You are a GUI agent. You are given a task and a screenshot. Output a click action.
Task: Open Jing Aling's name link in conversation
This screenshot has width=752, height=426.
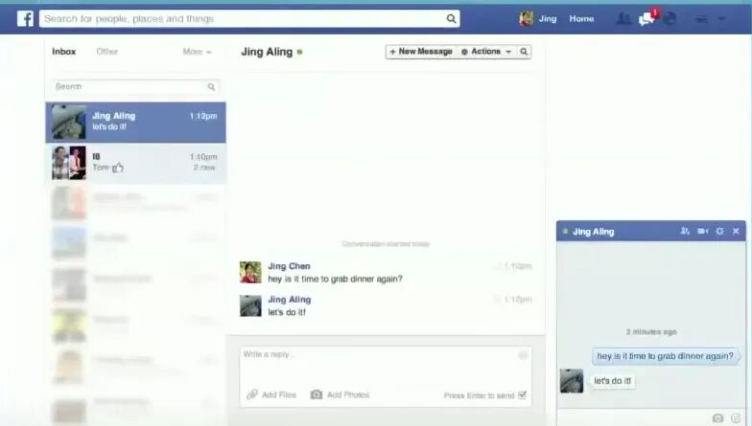point(290,300)
